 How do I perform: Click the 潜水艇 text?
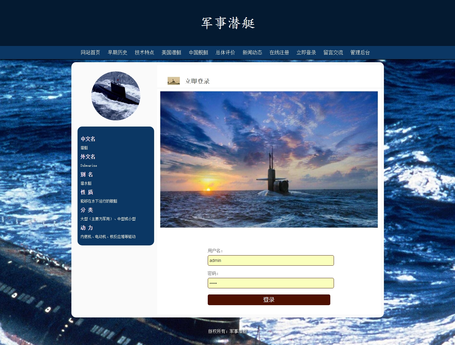coord(86,183)
